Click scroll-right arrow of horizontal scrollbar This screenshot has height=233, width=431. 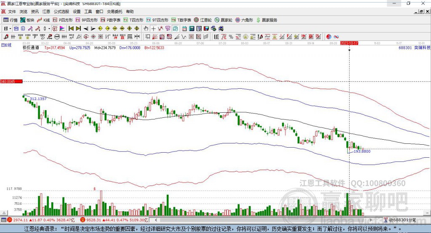tap(370, 220)
